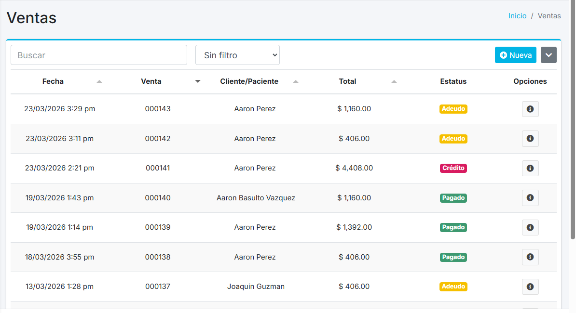View info for Joaquin Guzman's sale

[x=530, y=287]
